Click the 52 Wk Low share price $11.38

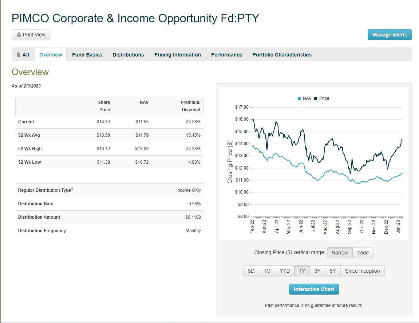point(103,162)
